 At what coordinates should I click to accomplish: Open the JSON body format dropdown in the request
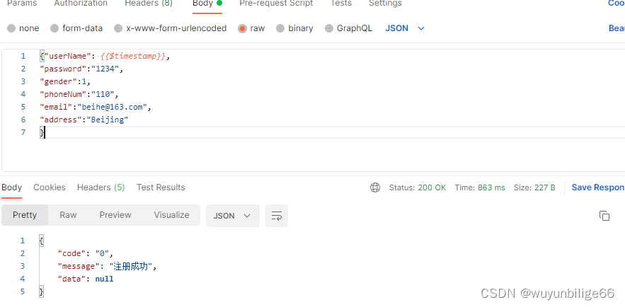pyautogui.click(x=405, y=28)
